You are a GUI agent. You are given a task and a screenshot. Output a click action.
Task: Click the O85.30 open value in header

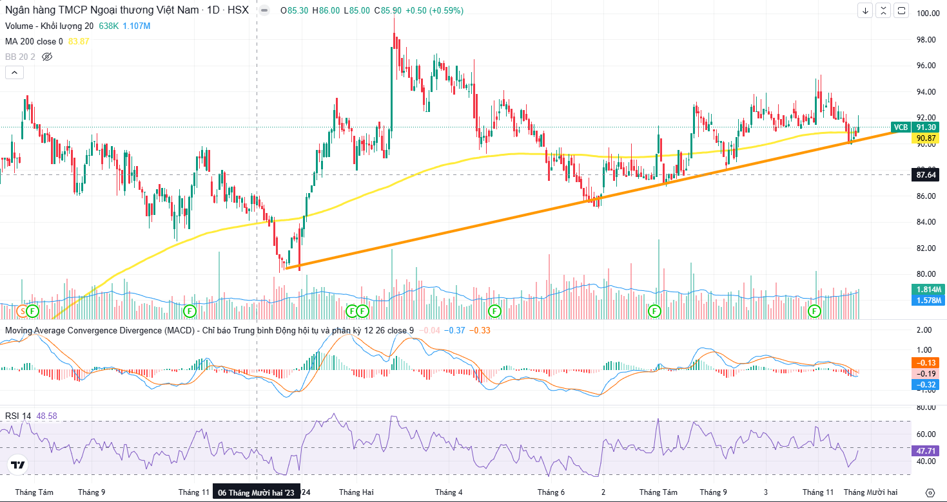tap(294, 11)
